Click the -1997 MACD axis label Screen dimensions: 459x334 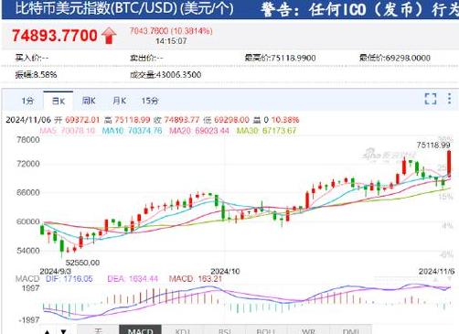coord(29,320)
